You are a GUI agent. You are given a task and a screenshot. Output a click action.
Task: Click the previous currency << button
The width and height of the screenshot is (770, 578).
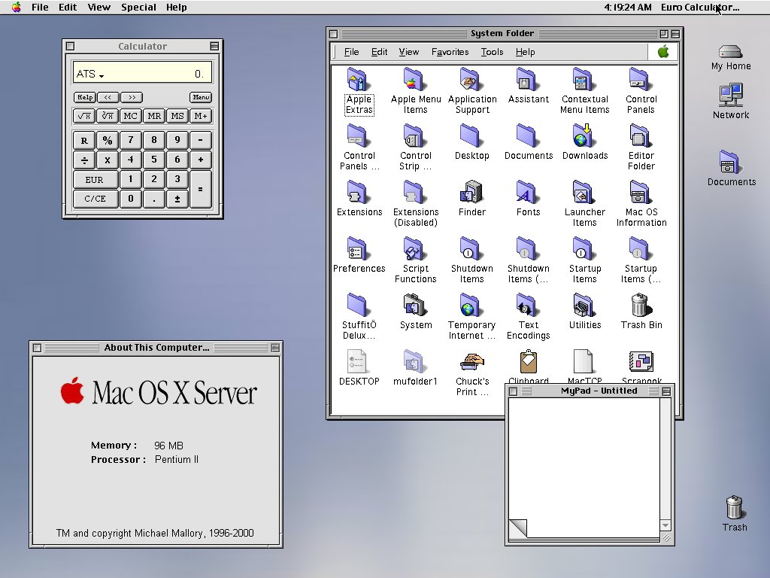pos(108,97)
